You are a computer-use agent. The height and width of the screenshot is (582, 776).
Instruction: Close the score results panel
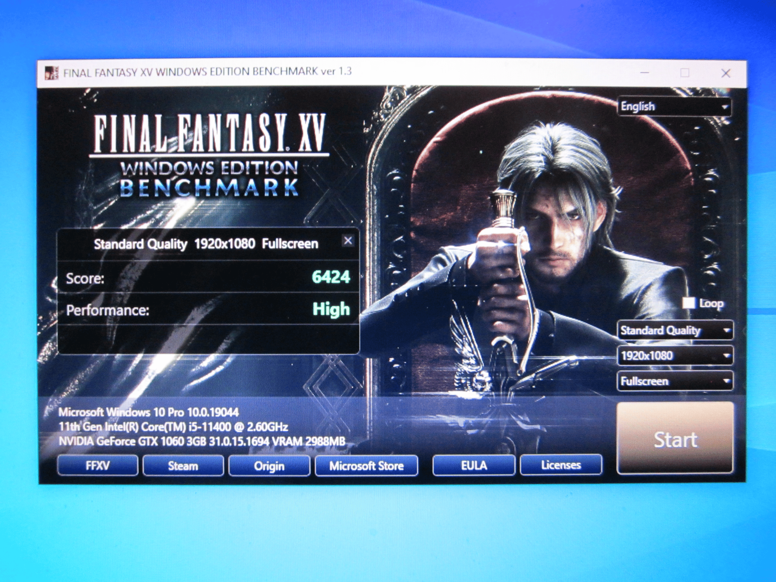(x=348, y=241)
